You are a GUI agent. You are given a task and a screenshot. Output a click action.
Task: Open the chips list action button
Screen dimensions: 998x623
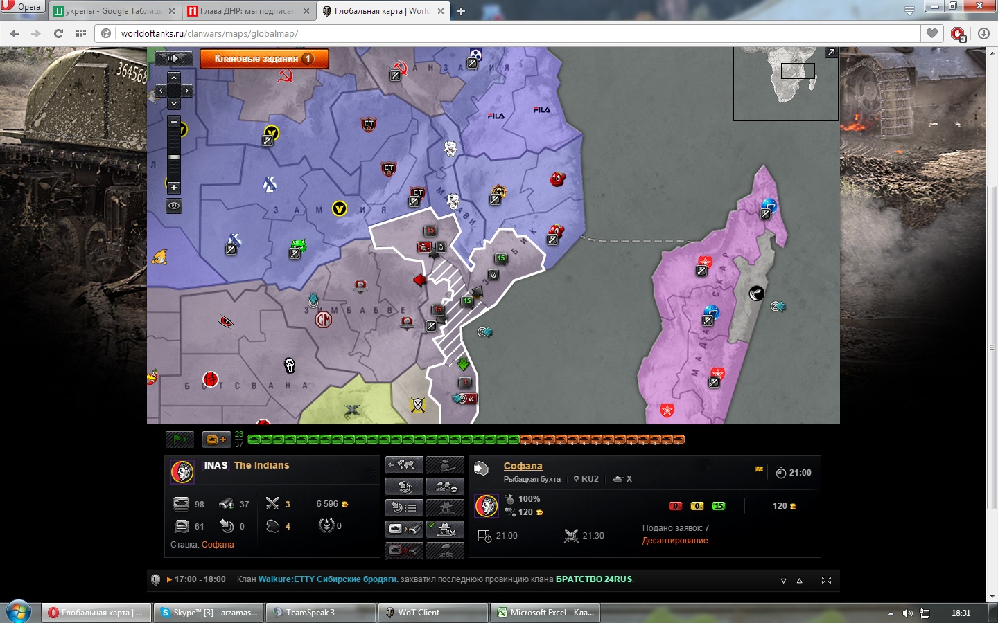tap(404, 508)
